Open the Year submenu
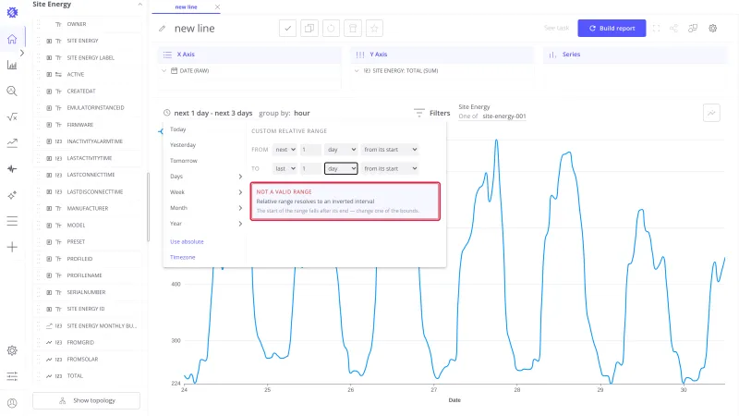 click(205, 224)
